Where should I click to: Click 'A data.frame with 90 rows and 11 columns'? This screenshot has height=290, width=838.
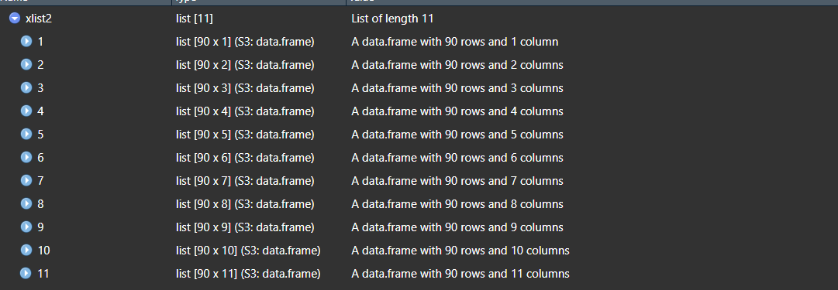pyautogui.click(x=460, y=274)
